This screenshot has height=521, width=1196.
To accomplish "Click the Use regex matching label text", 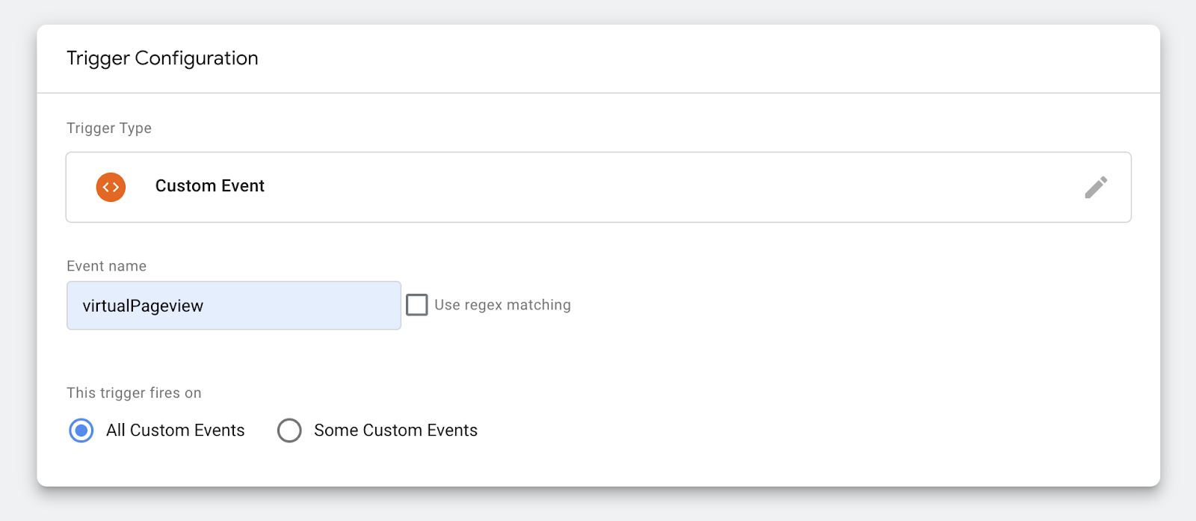I will [x=502, y=305].
